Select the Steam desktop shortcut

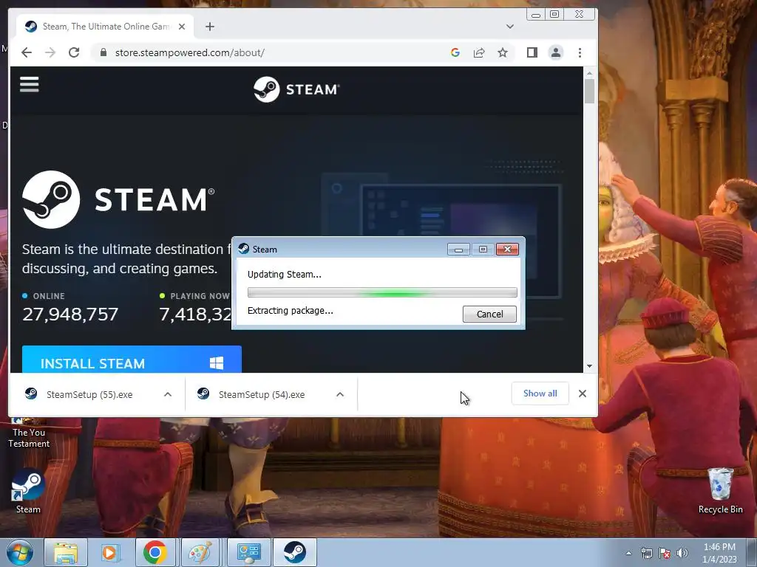[28, 492]
